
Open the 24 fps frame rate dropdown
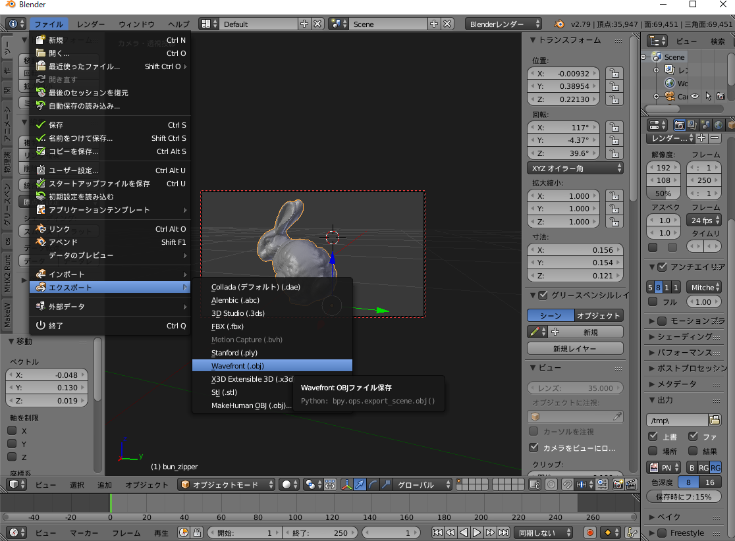click(704, 220)
